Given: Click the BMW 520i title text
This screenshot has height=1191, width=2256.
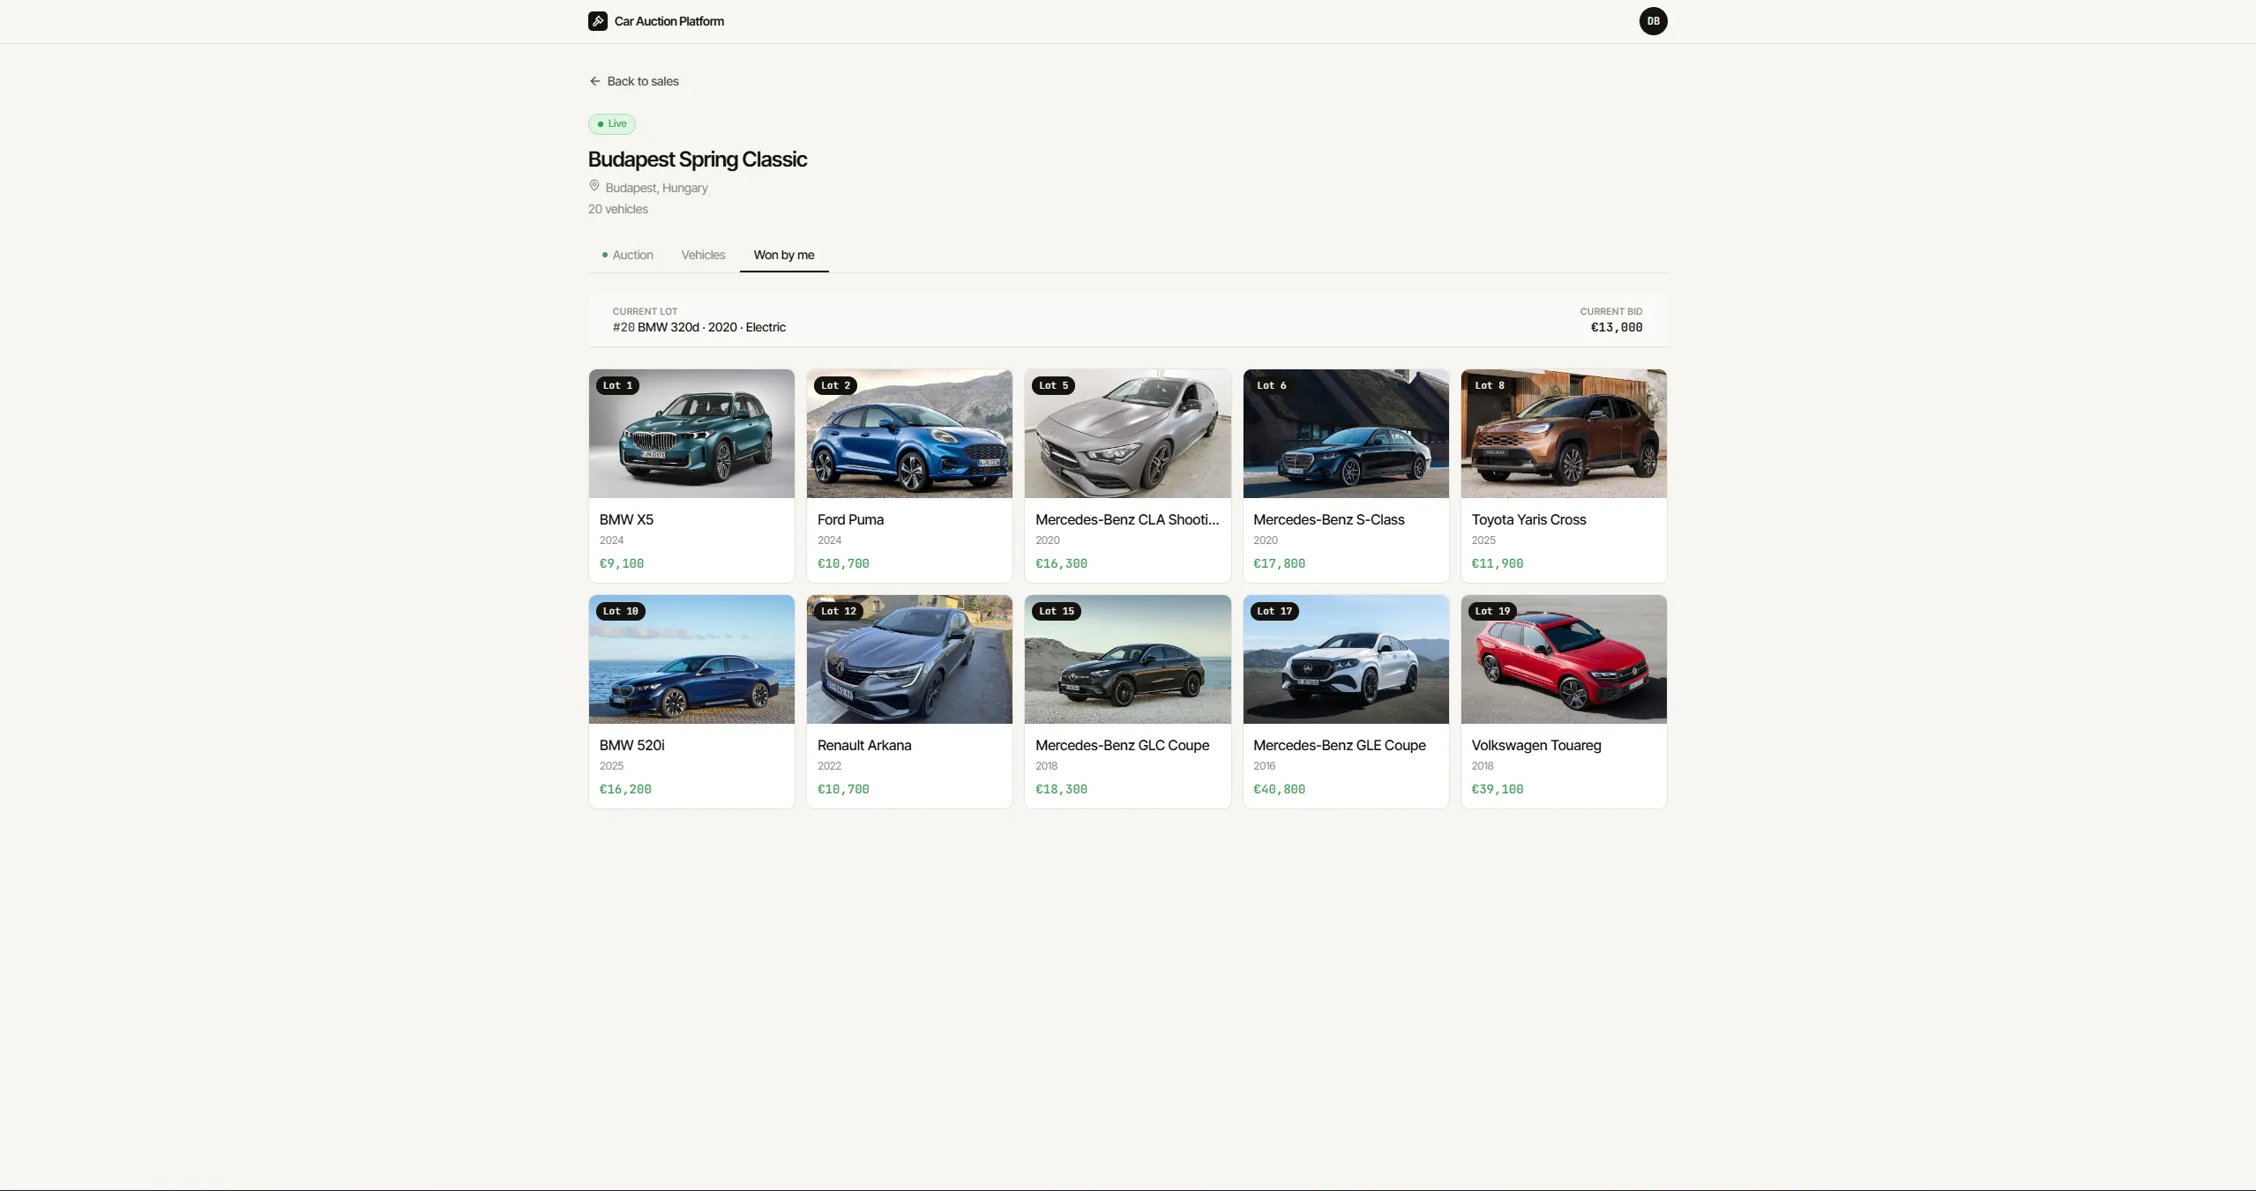Looking at the screenshot, I should coord(631,745).
